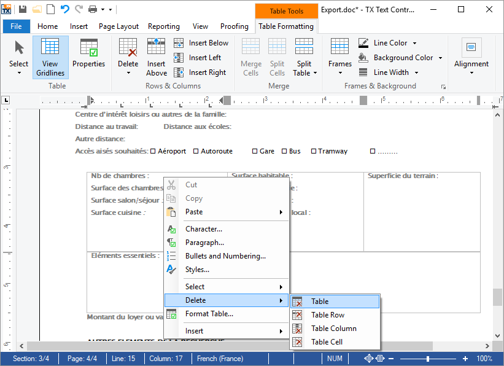Viewport: 504px width, 366px height.
Task: Click the zoom slider handle in the status bar
Action: pyautogui.click(x=427, y=359)
